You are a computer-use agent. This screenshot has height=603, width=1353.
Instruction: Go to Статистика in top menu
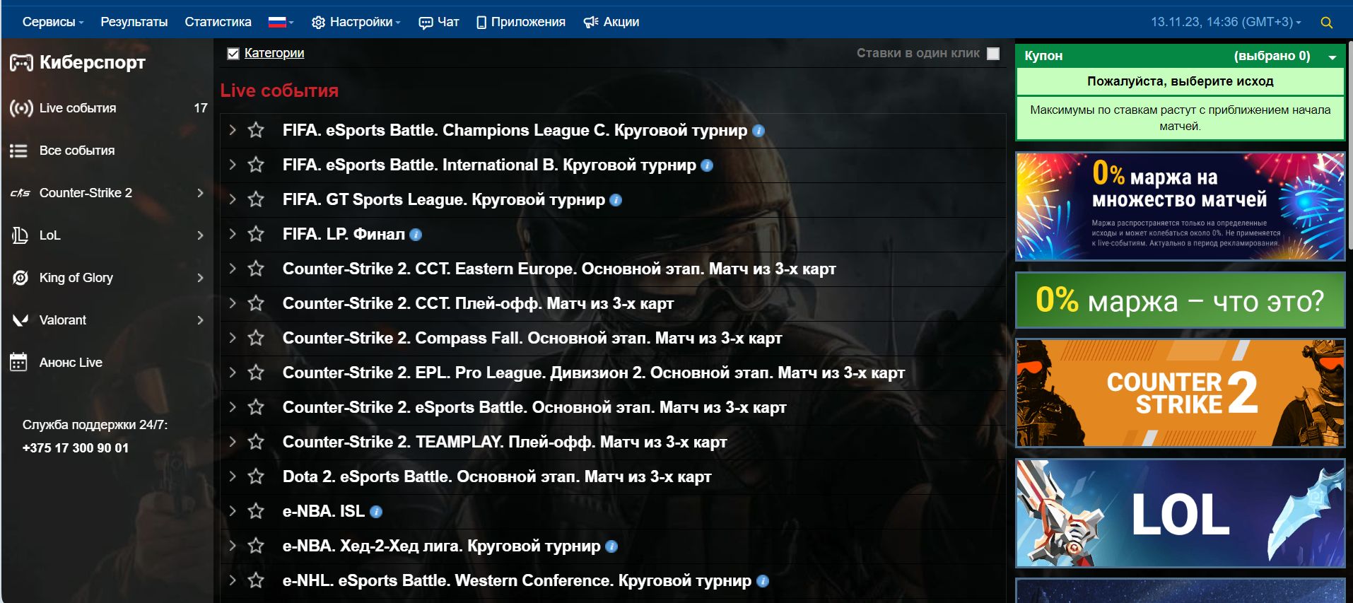pos(218,22)
